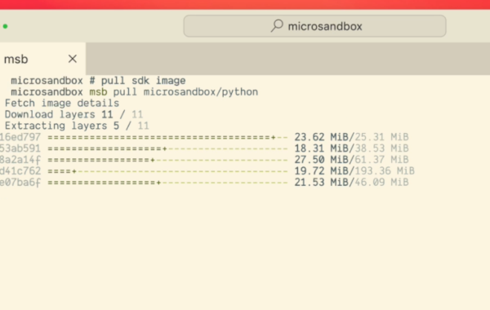Click the microsandbox search field

[314, 26]
